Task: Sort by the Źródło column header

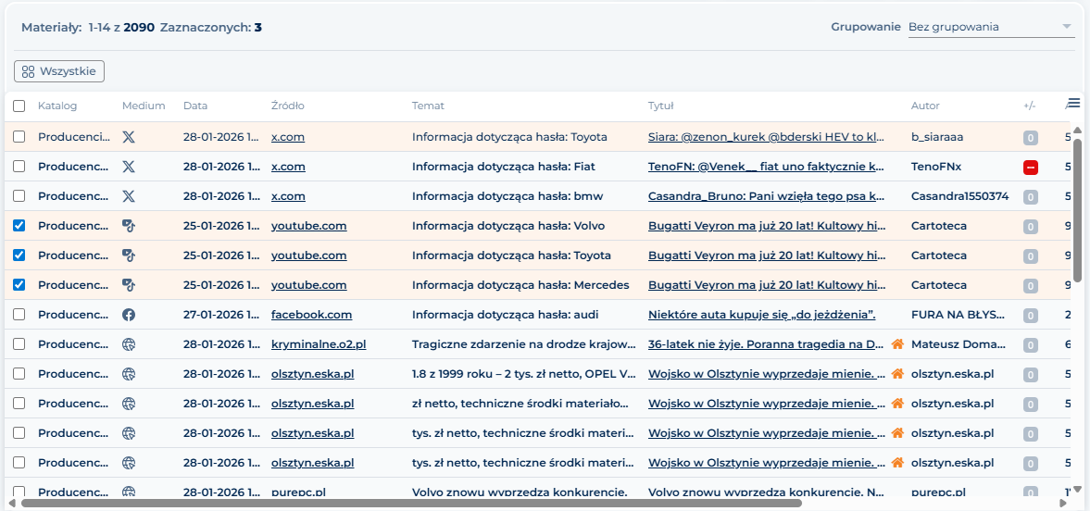Action: point(287,106)
